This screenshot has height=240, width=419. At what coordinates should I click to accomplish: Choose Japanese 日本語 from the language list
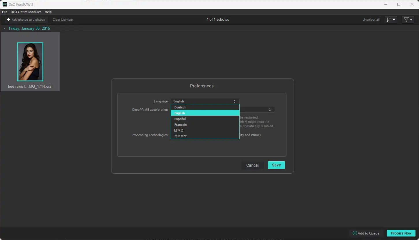click(205, 130)
